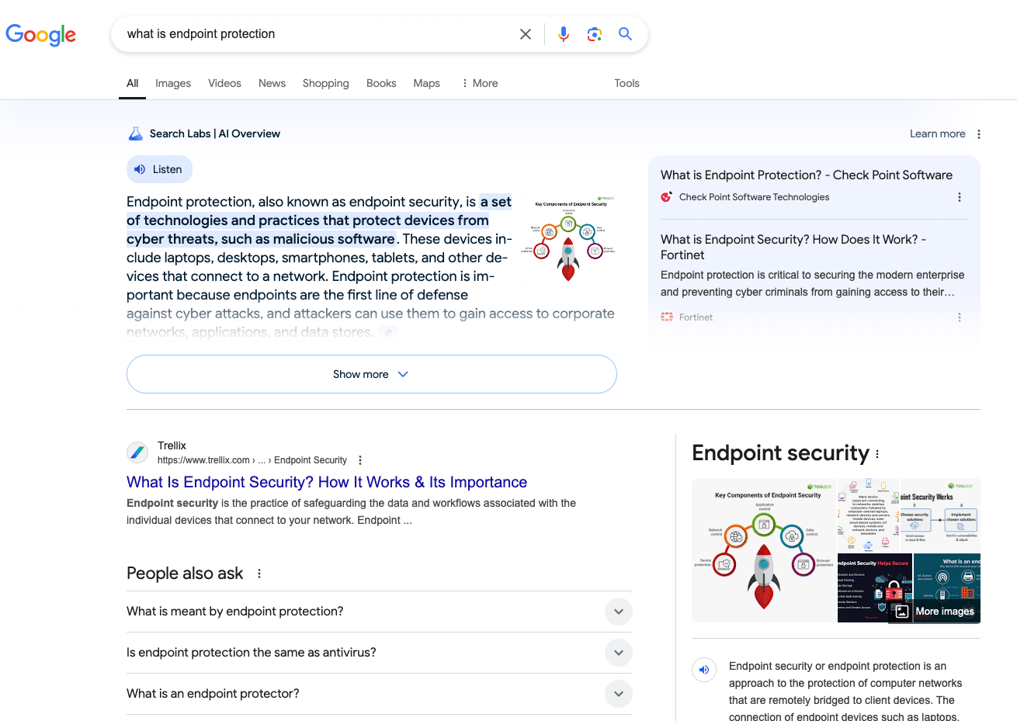1017x721 pixels.
Task: Start voice search with the microphone icon
Action: pyautogui.click(x=564, y=34)
